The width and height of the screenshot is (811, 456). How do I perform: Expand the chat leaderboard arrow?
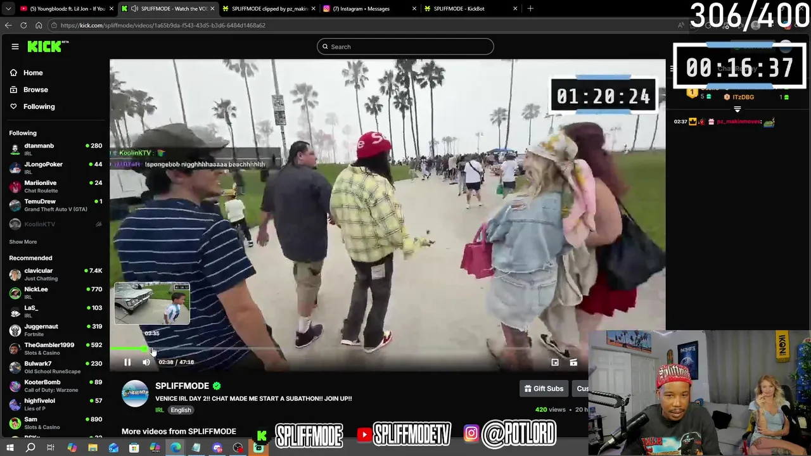click(737, 109)
